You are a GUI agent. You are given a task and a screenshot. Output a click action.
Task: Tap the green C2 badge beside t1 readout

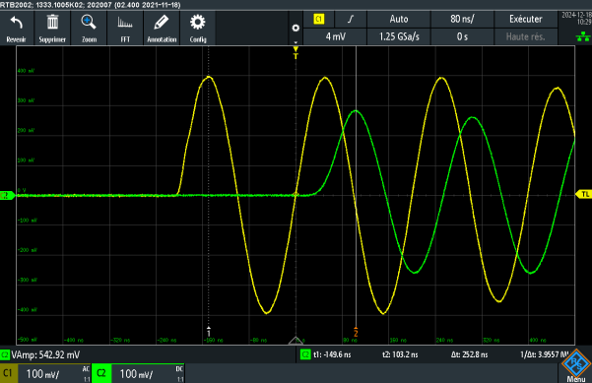[x=305, y=354]
